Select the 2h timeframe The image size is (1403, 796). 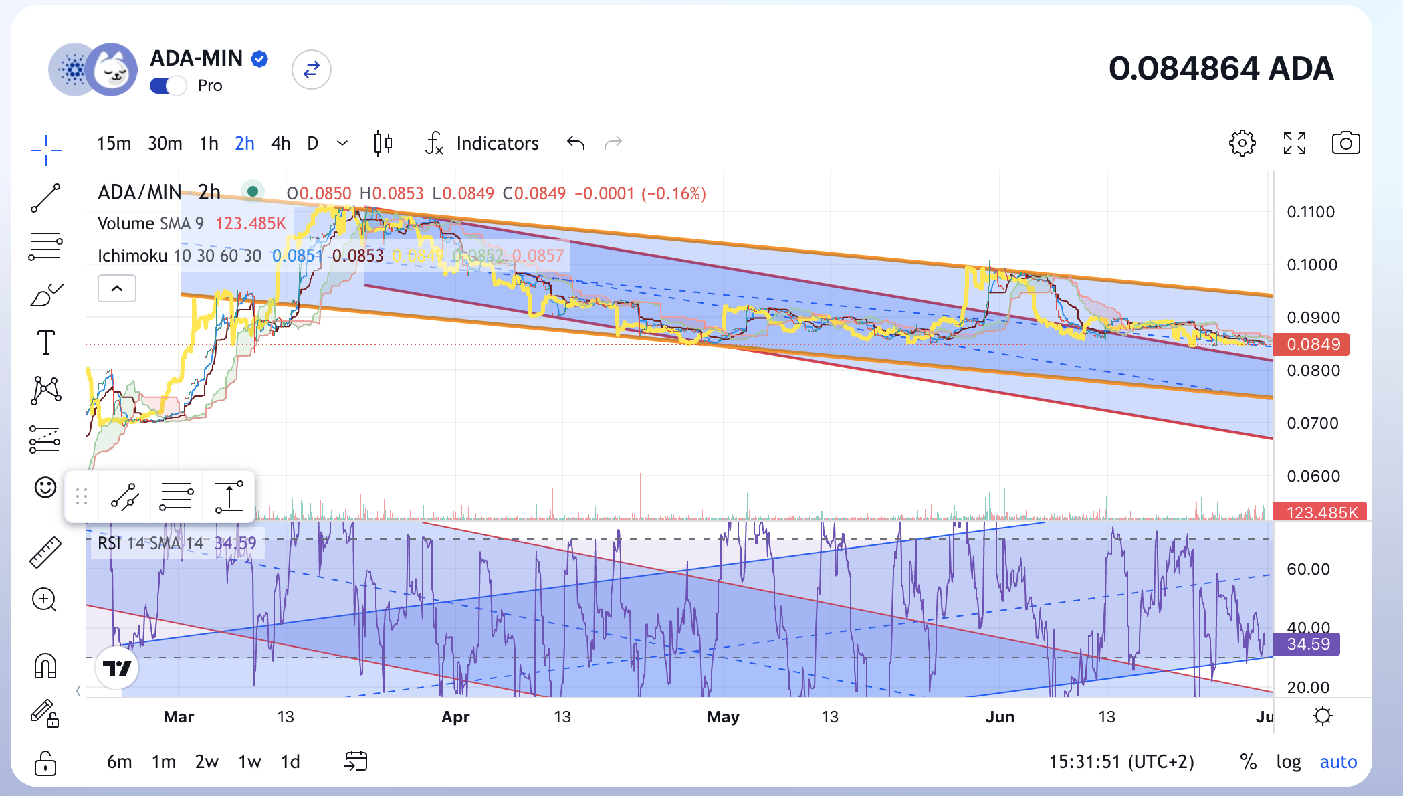pyautogui.click(x=244, y=143)
